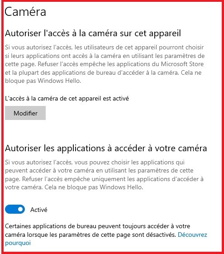The image size is (224, 254).
Task: Select the "Caméra" page title
Action: 25,12
